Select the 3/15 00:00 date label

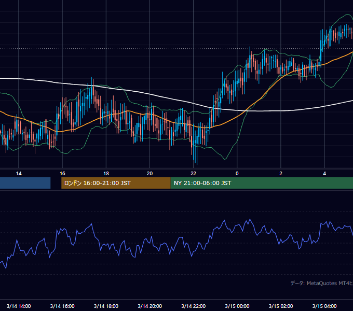[x=237, y=306]
